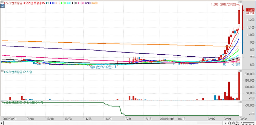
Task: Click the 02/05 date axis label
Action: 212,119
